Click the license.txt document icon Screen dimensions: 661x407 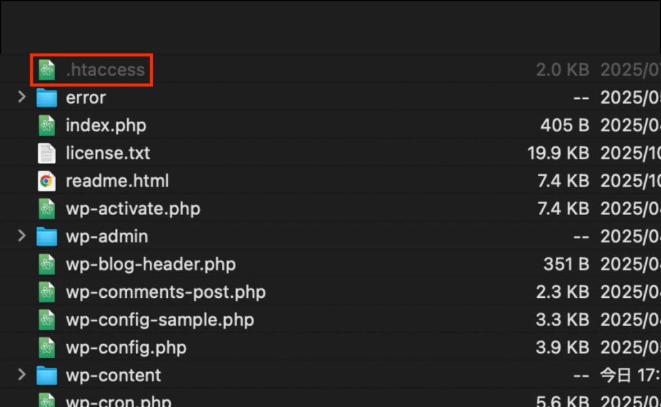tap(46, 153)
